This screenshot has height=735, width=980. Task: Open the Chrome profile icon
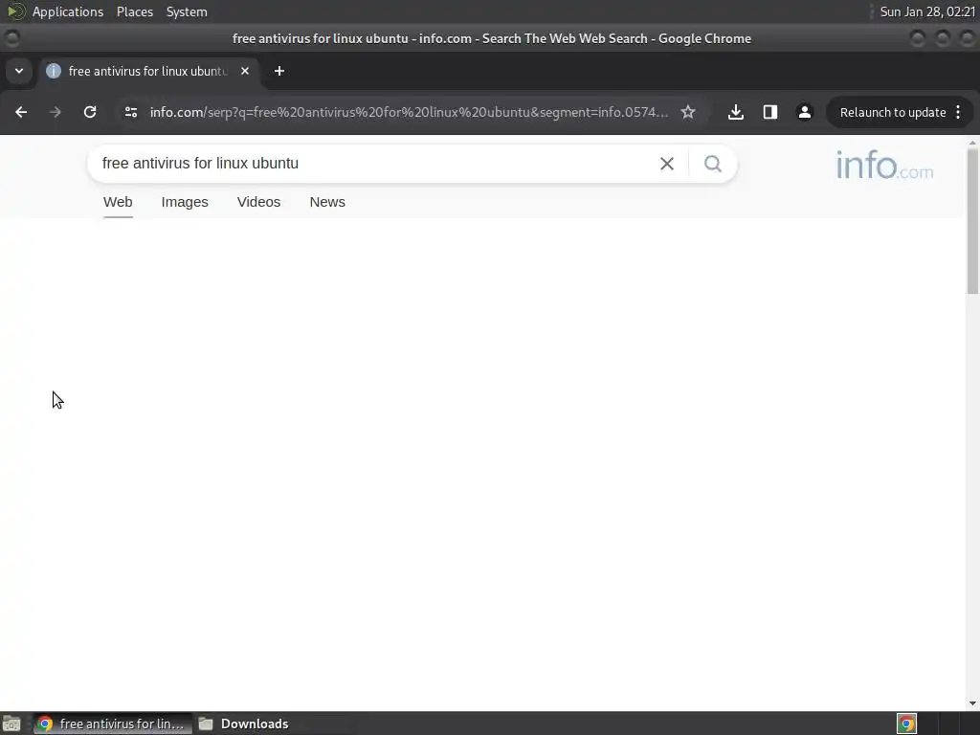click(x=804, y=113)
